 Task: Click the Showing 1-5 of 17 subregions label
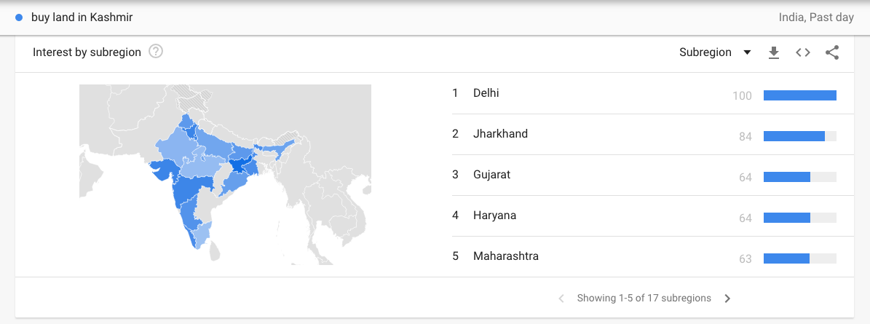(644, 299)
